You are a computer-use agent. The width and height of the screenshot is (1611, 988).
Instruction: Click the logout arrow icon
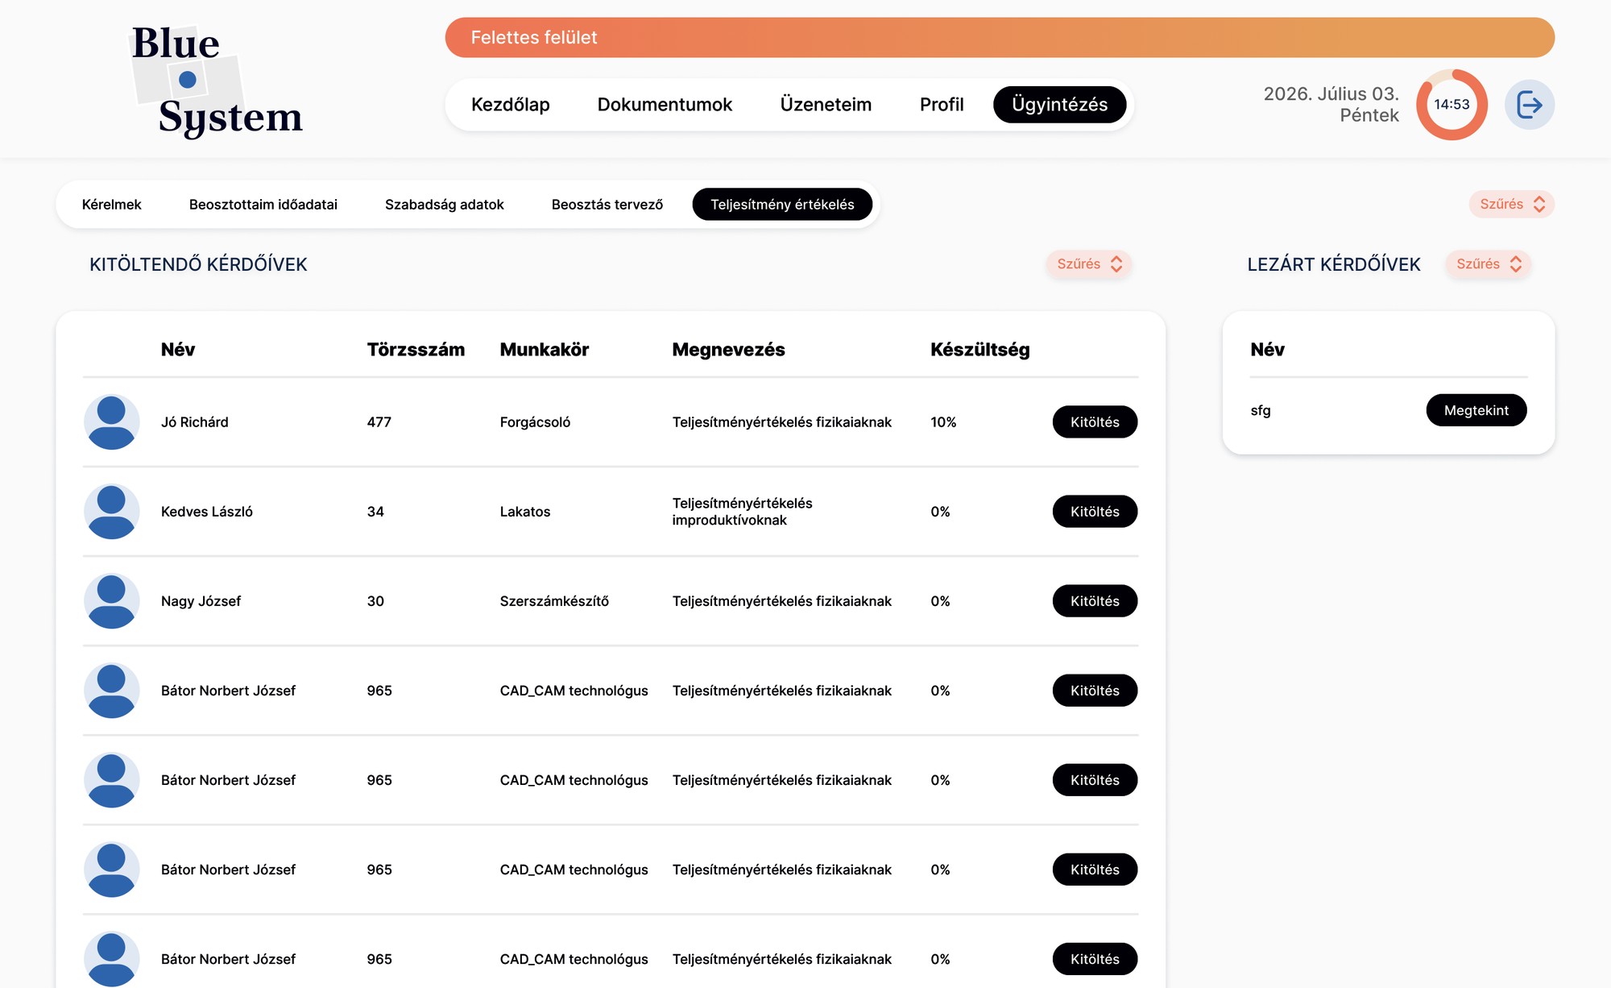1529,105
